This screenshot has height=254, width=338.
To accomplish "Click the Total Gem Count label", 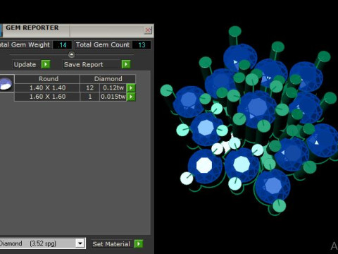I will pos(103,44).
